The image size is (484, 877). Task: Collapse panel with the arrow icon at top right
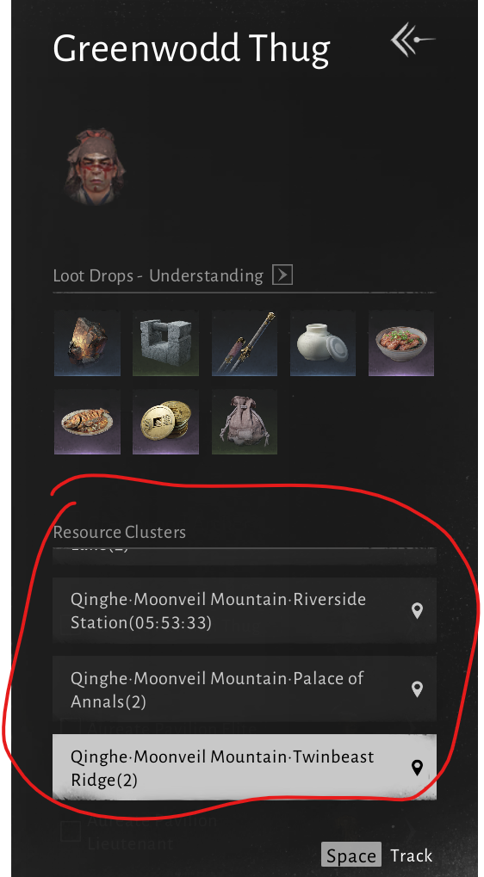pos(413,40)
